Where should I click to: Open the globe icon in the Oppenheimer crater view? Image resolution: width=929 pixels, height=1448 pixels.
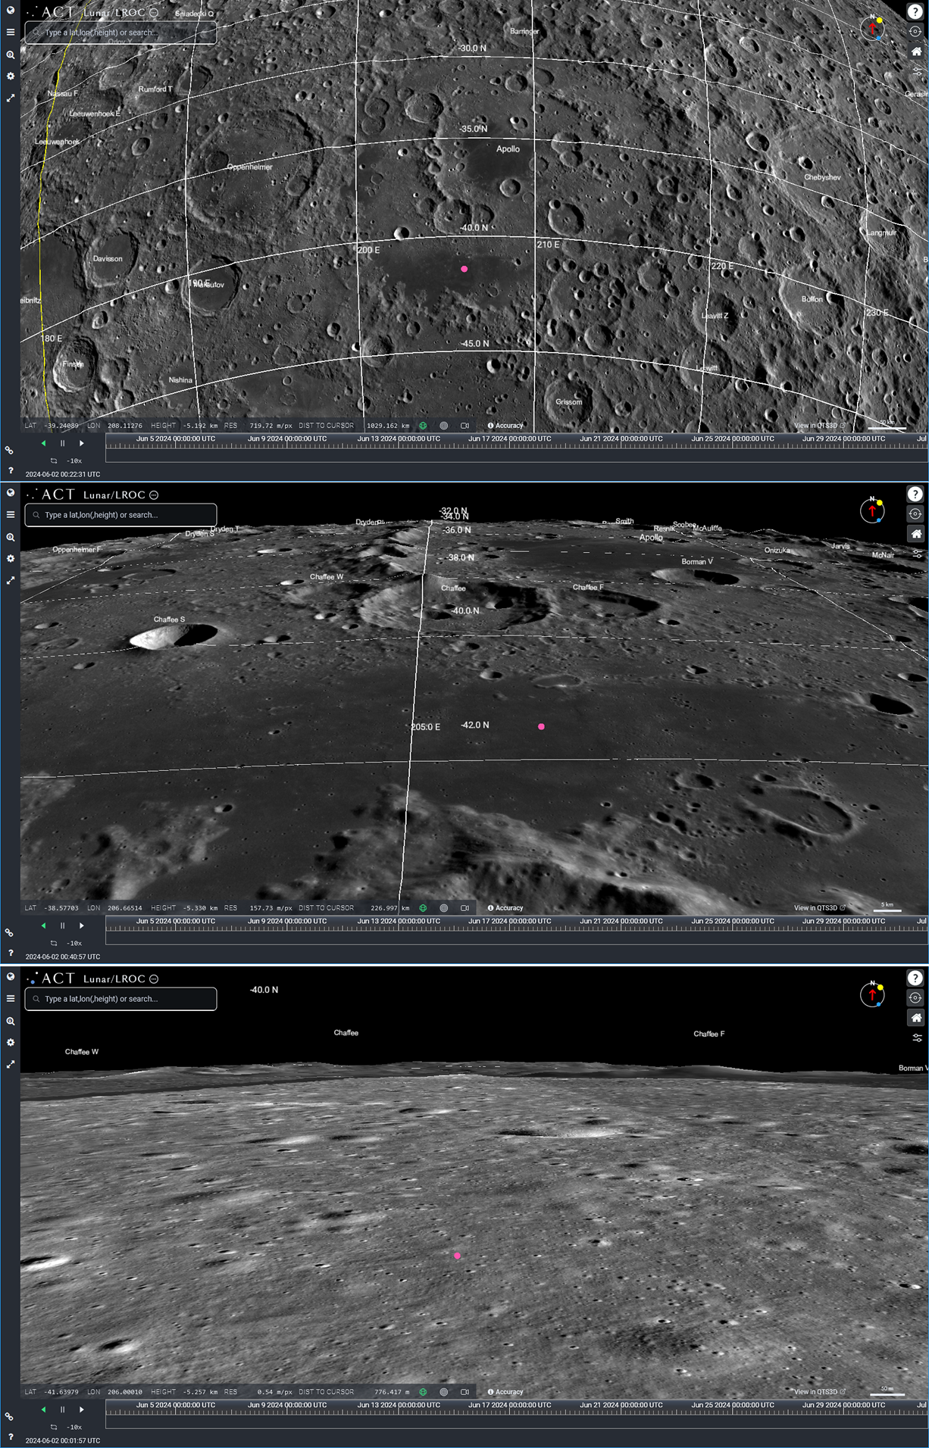pyautogui.click(x=11, y=11)
